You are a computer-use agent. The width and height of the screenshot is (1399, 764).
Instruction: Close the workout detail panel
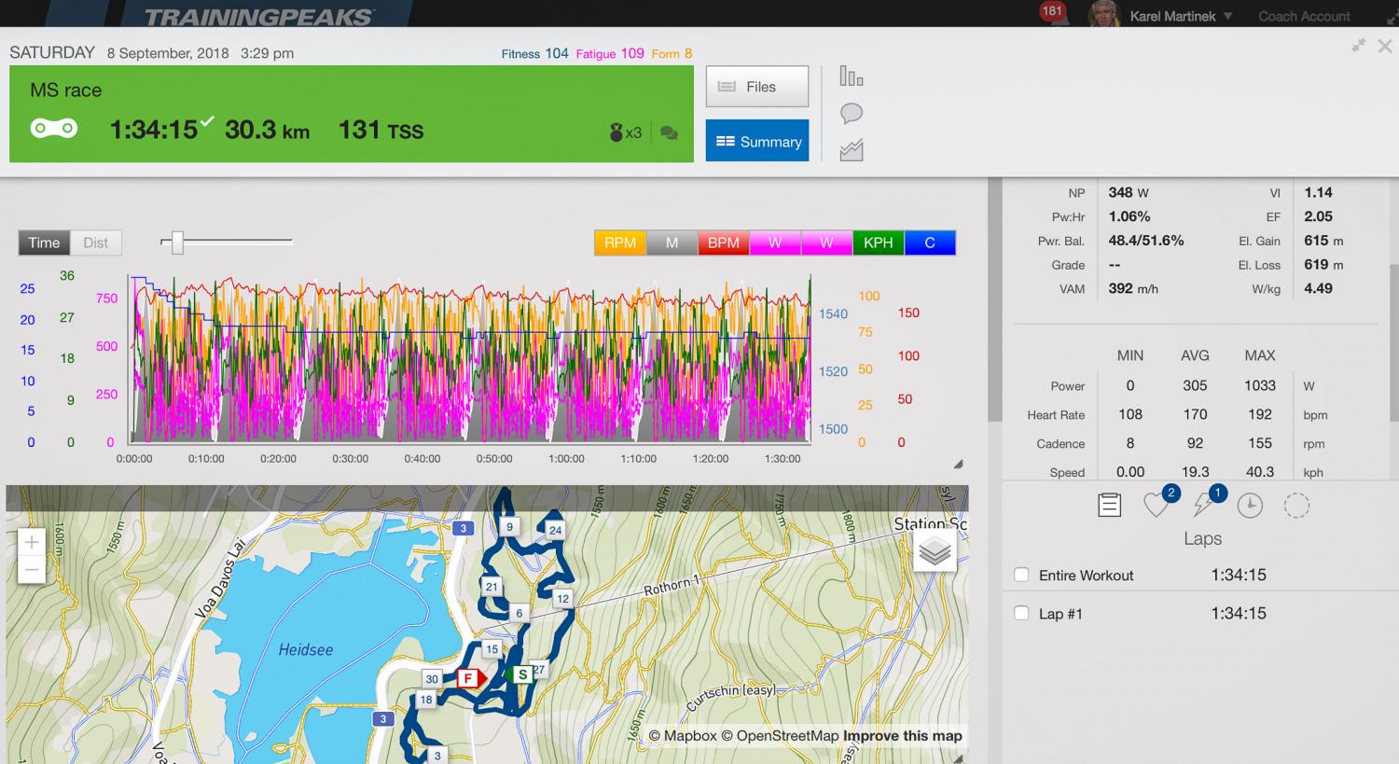click(x=1385, y=46)
